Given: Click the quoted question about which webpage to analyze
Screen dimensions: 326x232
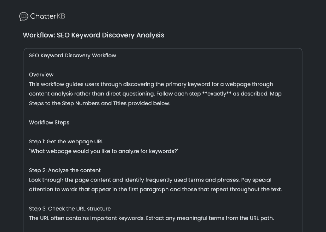Looking at the screenshot, I should point(104,151).
